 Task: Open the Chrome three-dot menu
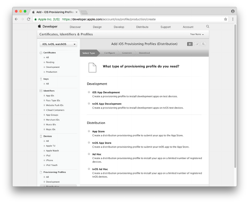tap(233, 19)
